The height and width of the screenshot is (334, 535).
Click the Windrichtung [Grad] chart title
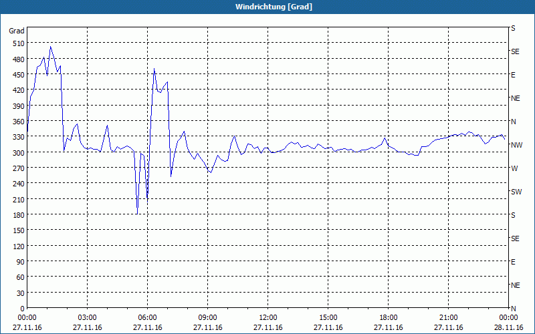[274, 7]
